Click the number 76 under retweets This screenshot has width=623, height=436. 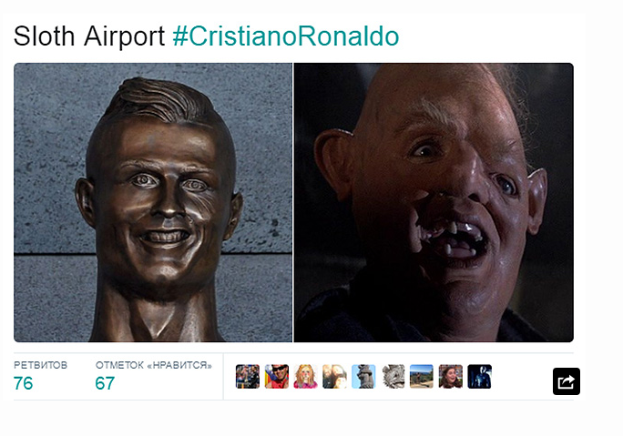point(23,383)
